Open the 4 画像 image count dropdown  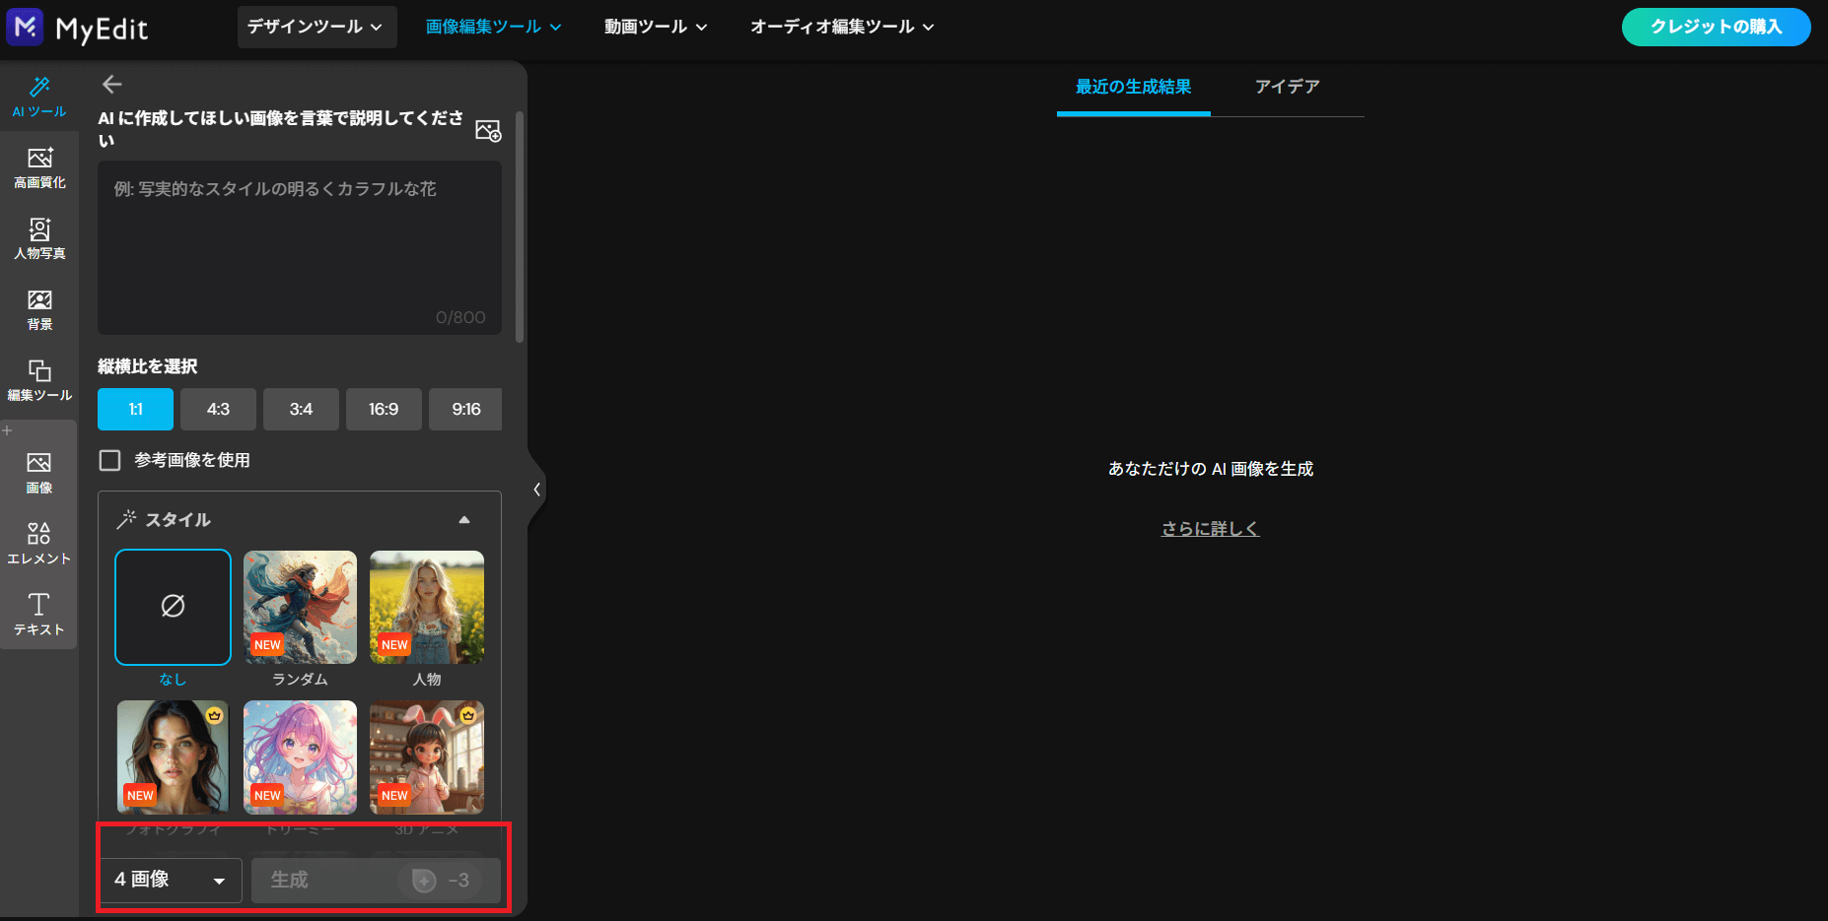tap(171, 880)
